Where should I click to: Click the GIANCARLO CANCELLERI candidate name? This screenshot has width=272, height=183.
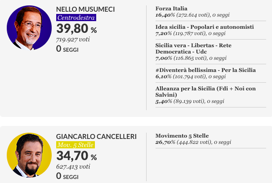pos(96,137)
